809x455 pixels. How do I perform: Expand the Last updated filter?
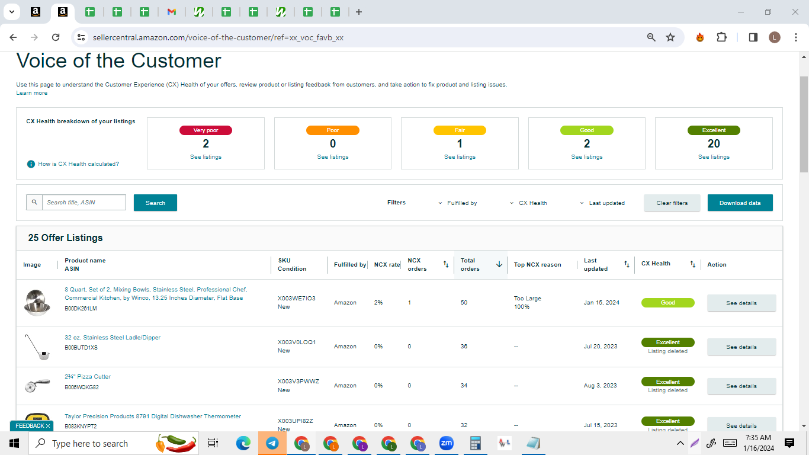coord(602,203)
